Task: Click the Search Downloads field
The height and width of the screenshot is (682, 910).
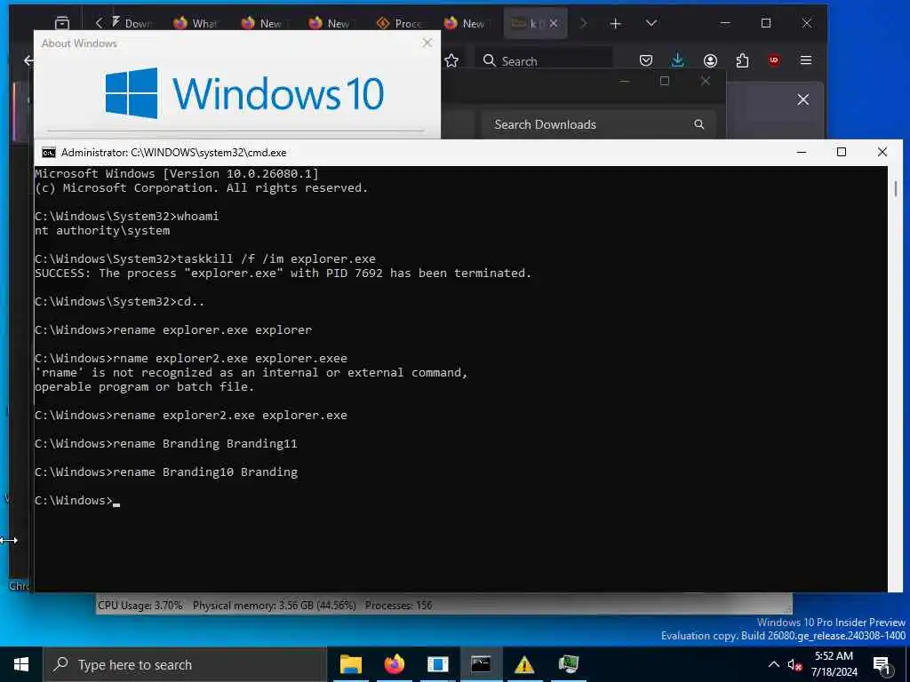Action: pos(598,124)
